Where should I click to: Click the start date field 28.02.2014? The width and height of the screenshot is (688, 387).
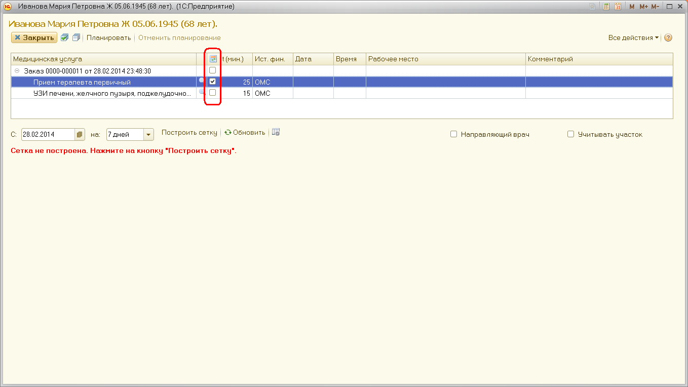point(49,134)
